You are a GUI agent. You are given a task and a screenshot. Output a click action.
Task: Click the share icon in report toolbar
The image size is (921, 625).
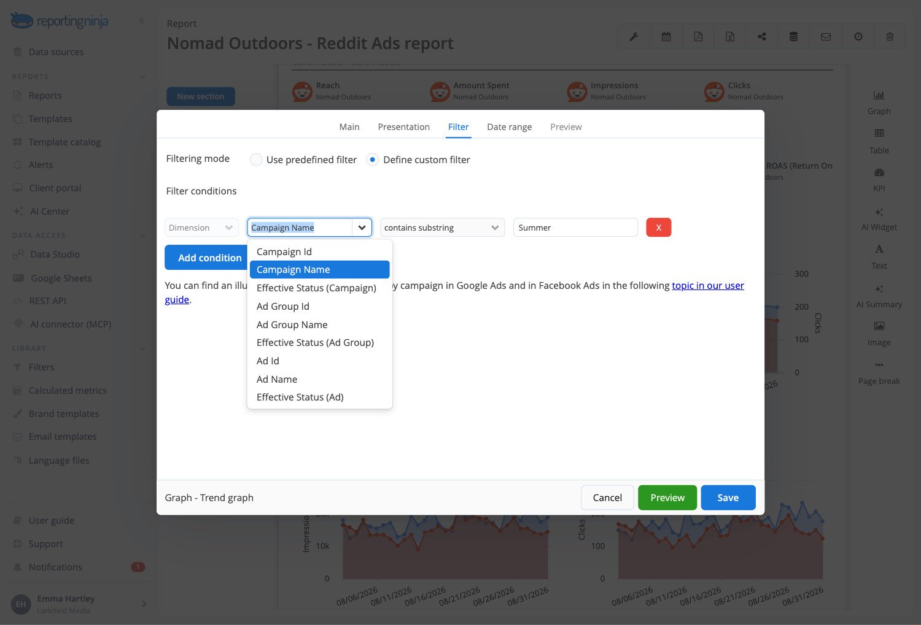pyautogui.click(x=762, y=37)
